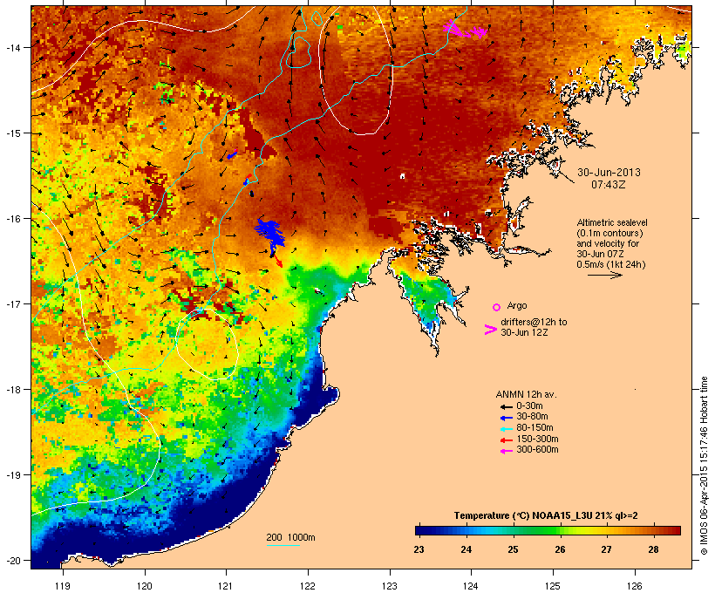Viewport: 715px width, 593px height.
Task: Click the latitude label -17
Action: (13, 303)
